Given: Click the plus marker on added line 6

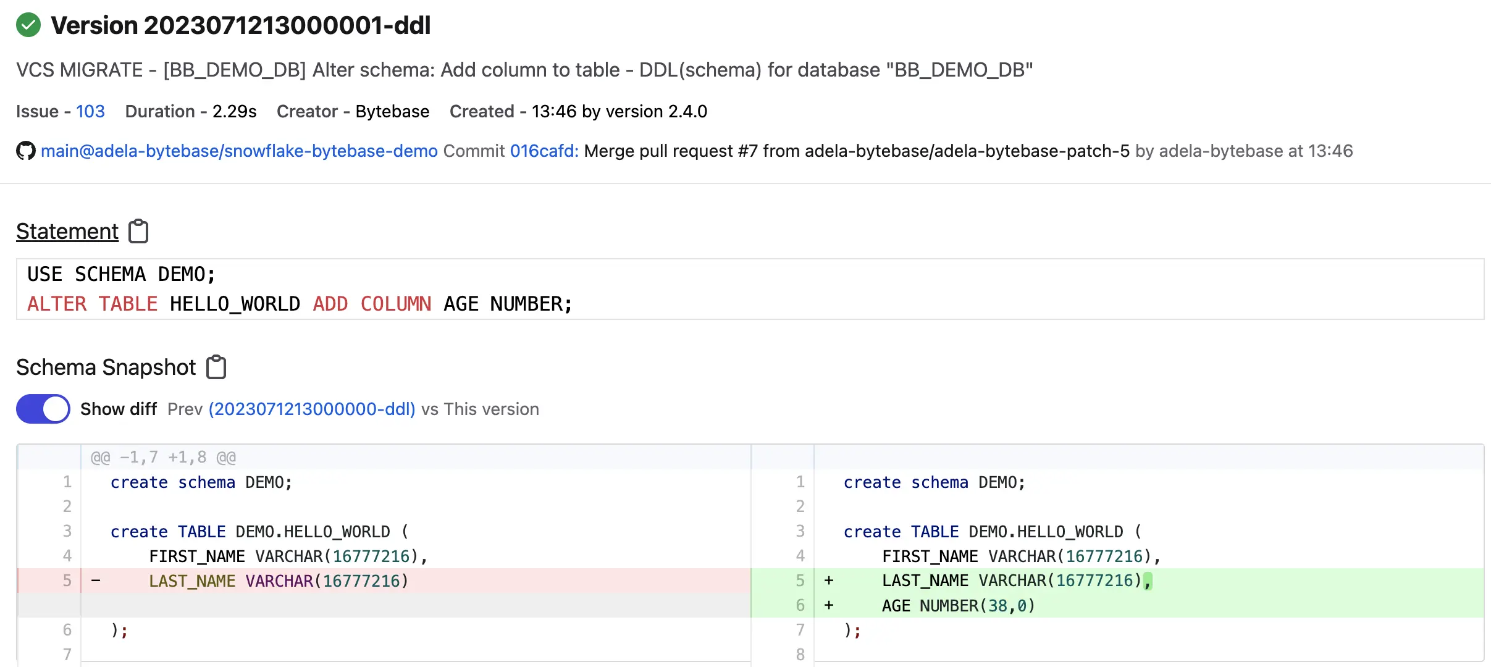Looking at the screenshot, I should (x=829, y=606).
